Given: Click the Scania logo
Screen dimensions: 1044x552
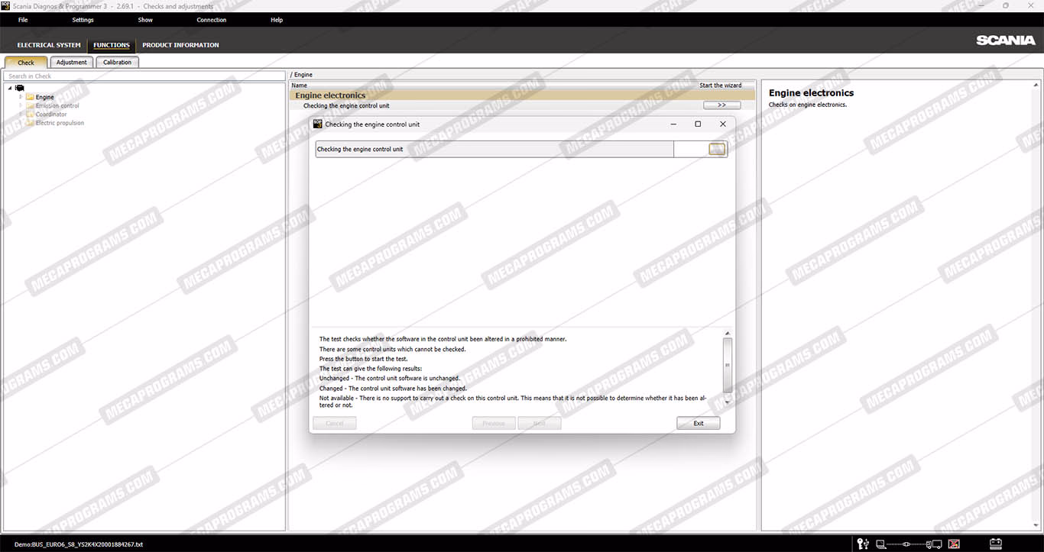Looking at the screenshot, I should [1005, 40].
